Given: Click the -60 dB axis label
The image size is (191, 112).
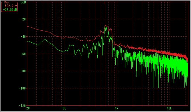Looking at the screenshot, I should tap(23, 54).
